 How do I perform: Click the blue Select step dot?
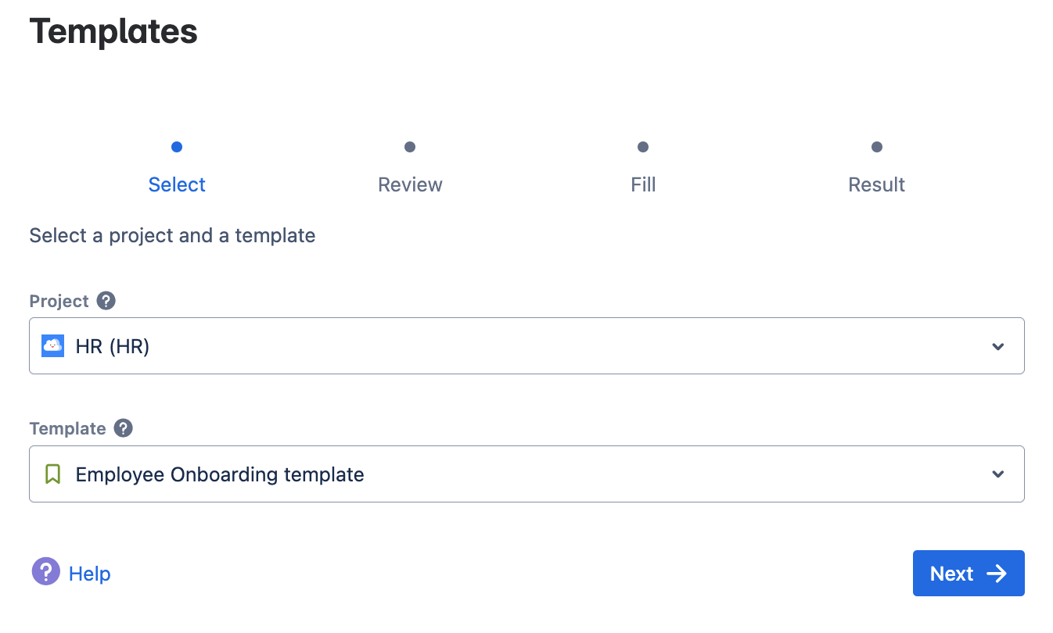[177, 147]
